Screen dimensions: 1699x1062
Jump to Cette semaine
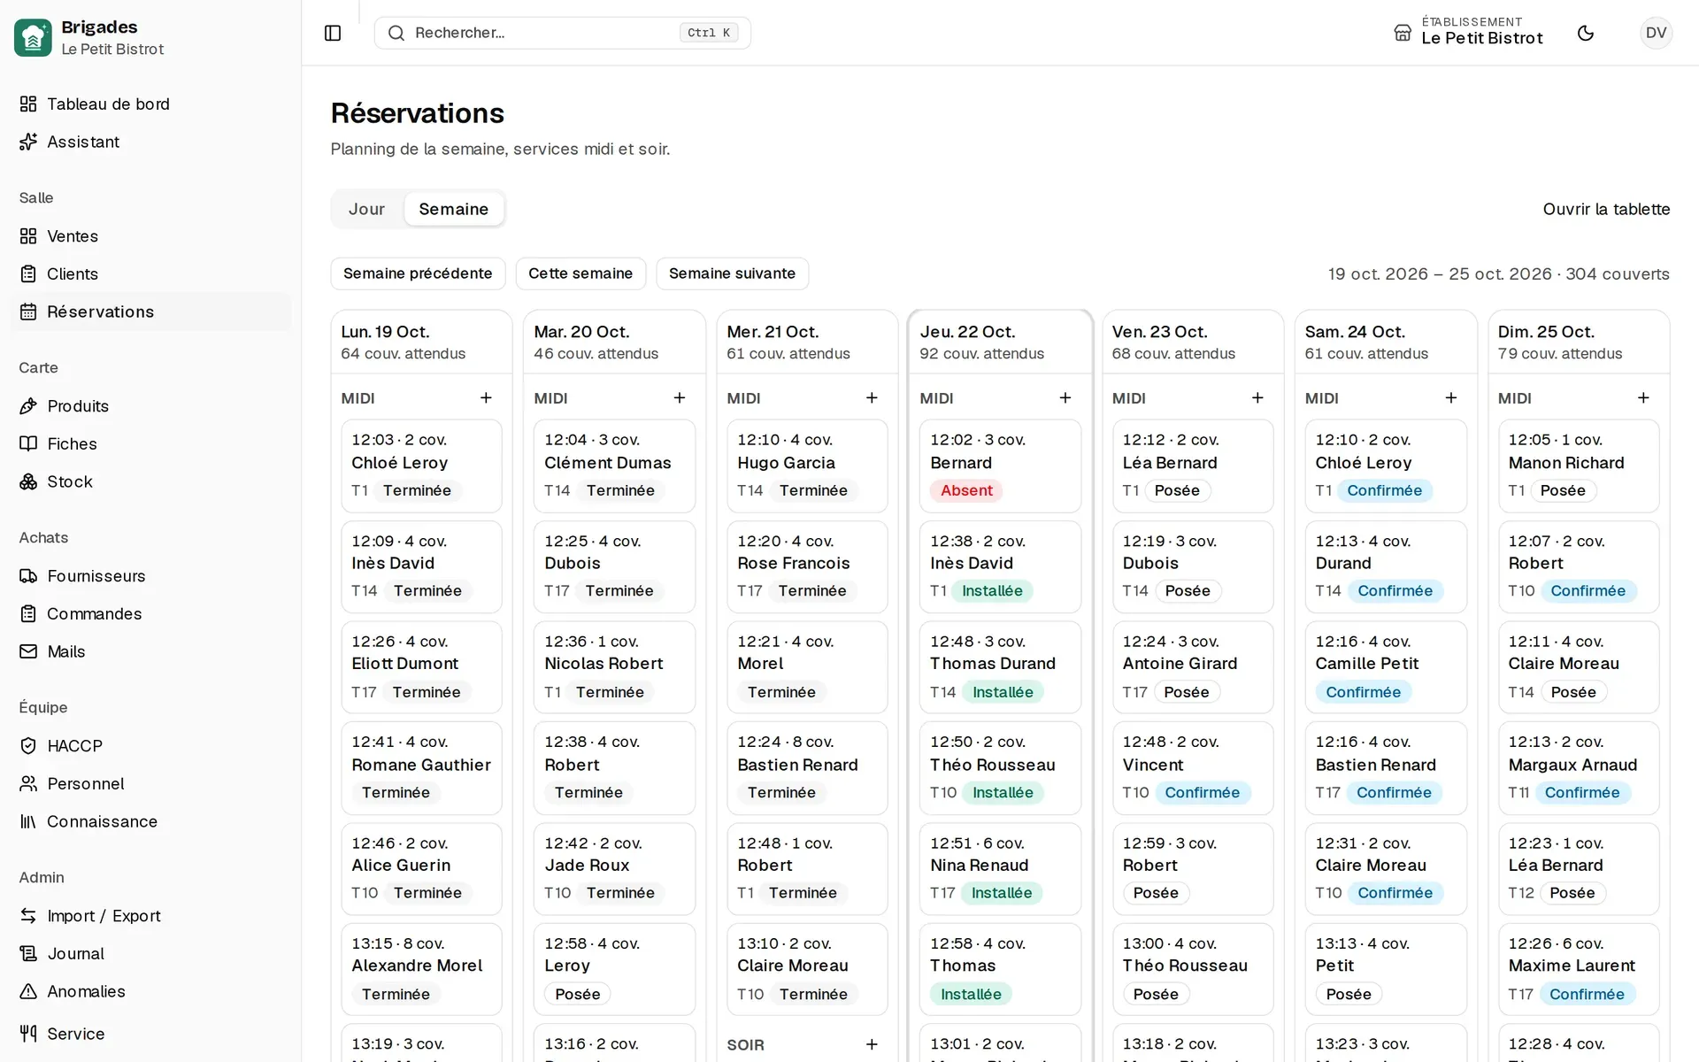tap(580, 273)
